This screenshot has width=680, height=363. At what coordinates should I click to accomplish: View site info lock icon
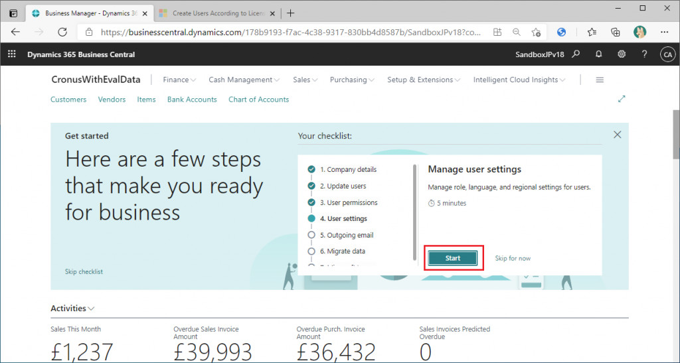click(89, 32)
